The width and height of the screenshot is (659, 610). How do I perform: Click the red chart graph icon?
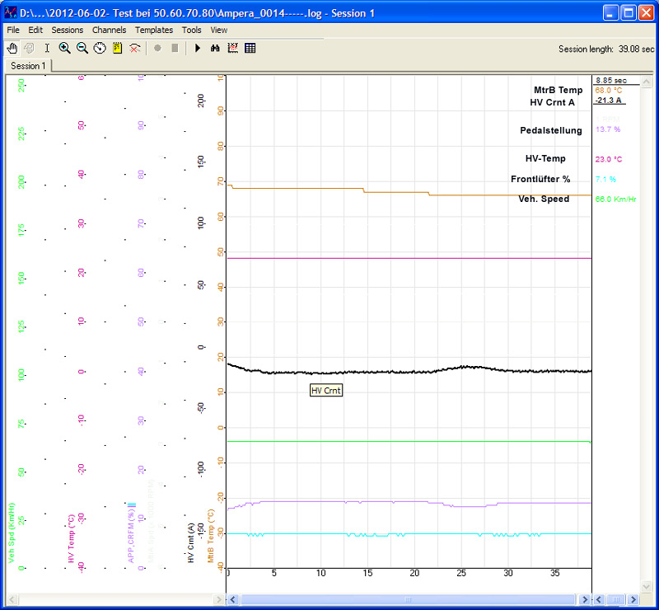point(232,49)
